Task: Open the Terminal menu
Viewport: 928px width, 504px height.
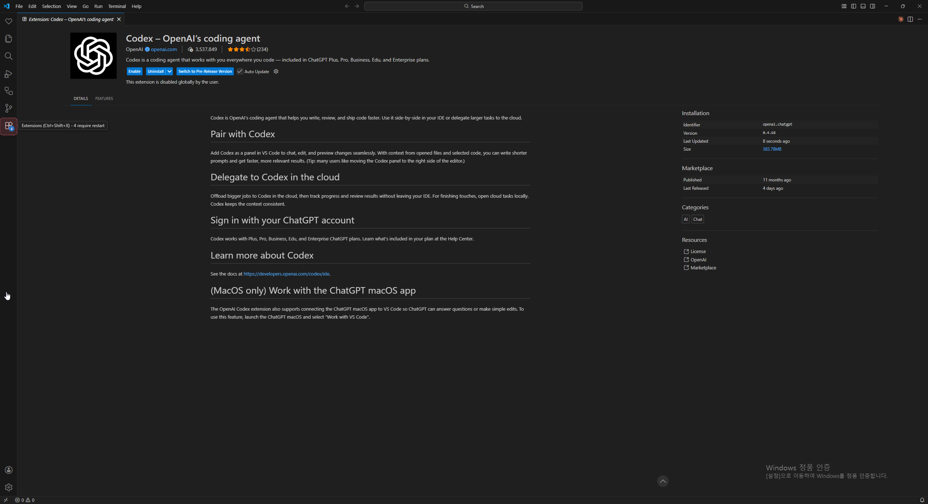Action: (117, 6)
